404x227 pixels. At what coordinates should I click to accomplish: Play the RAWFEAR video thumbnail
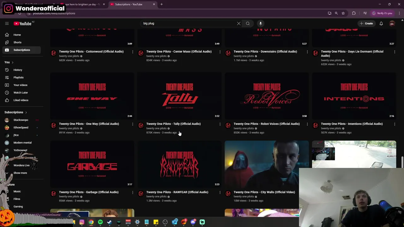(179, 164)
